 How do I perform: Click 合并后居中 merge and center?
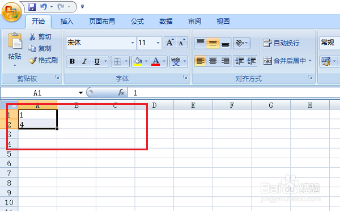pos(284,61)
